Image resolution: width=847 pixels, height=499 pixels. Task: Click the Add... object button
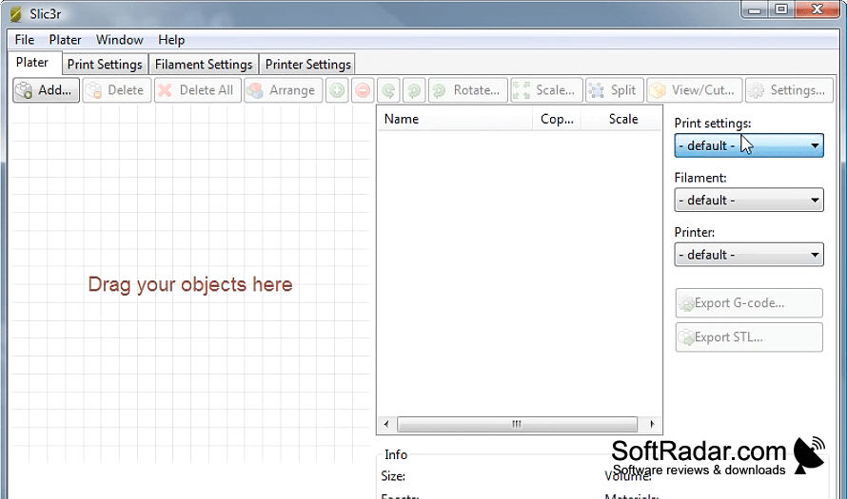47,90
